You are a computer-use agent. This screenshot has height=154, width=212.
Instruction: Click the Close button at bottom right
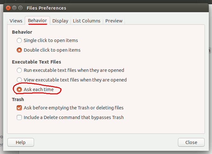click(x=191, y=142)
